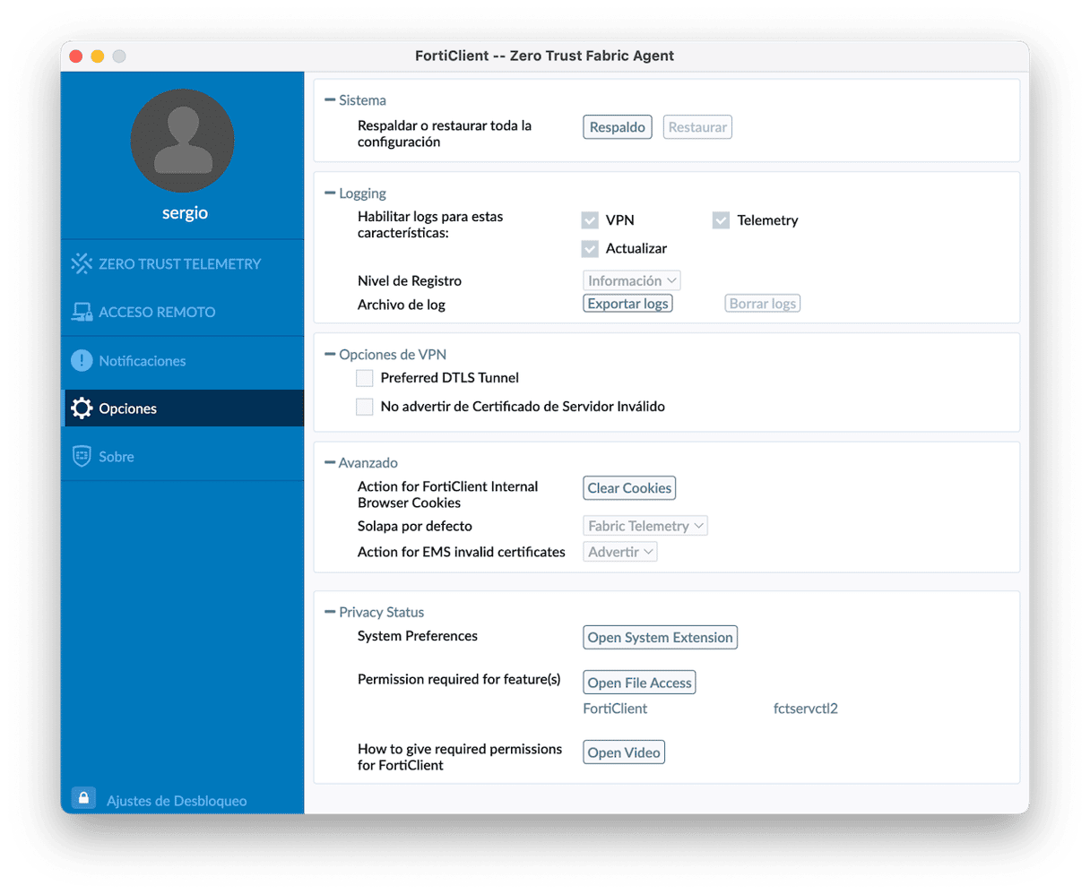The height and width of the screenshot is (894, 1090).
Task: Click the Respaldo button
Action: [x=618, y=127]
